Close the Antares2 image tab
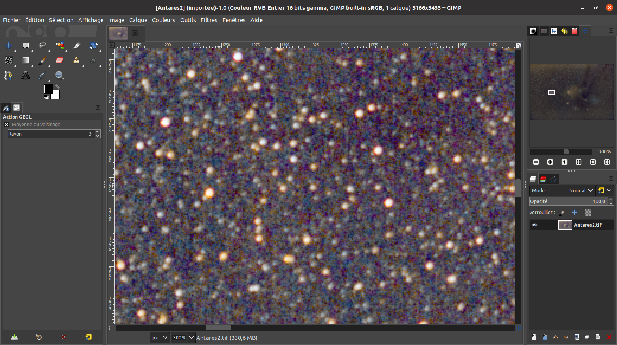The width and height of the screenshot is (617, 345). pyautogui.click(x=135, y=34)
